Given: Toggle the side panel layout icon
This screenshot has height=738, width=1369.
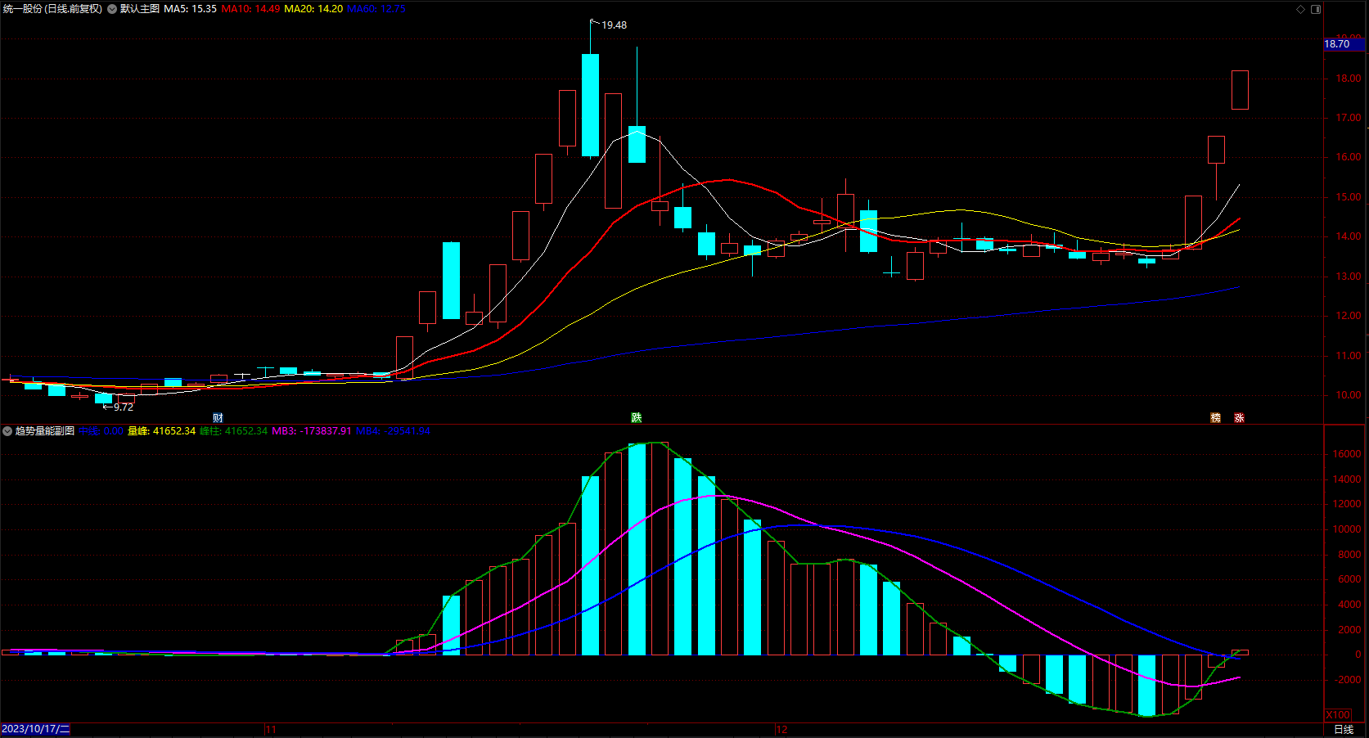Looking at the screenshot, I should click(x=1316, y=9).
